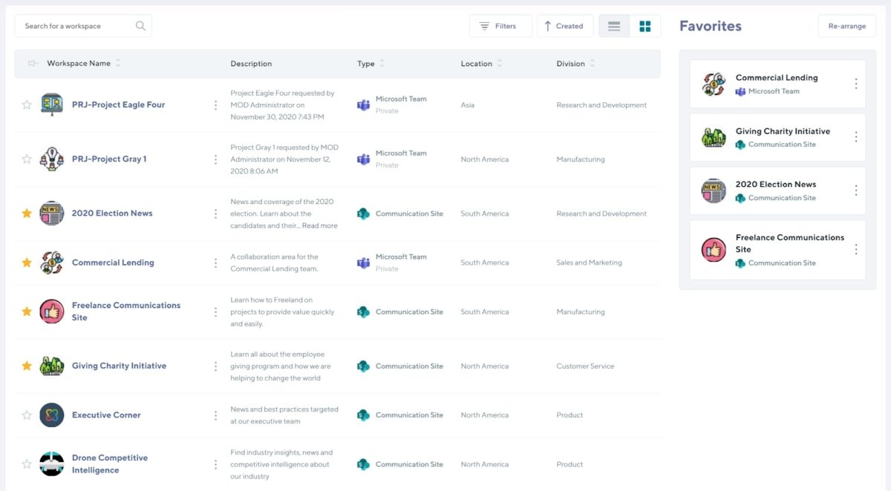
Task: Open the kebab menu on Commercial Lending favorite card
Action: (x=857, y=83)
